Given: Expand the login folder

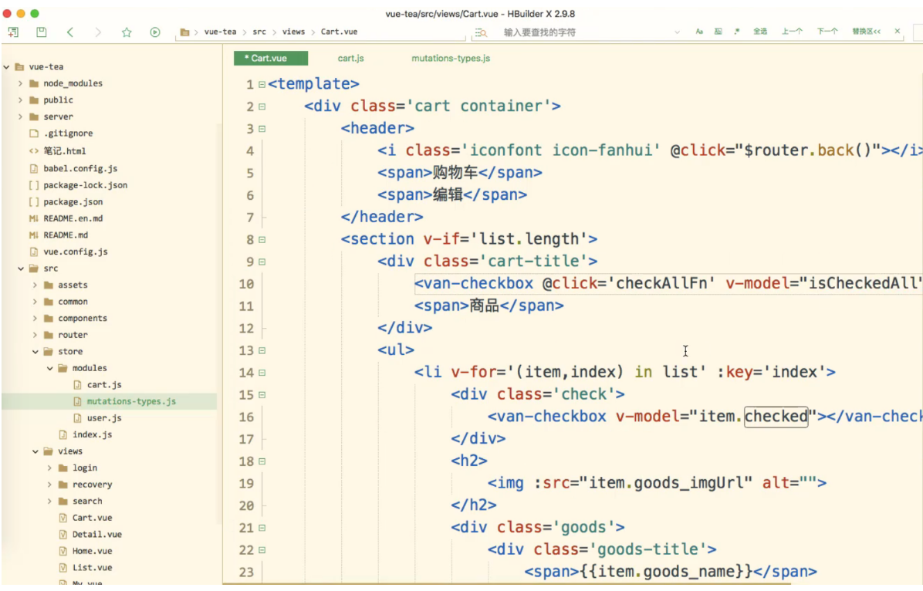Looking at the screenshot, I should click(49, 468).
